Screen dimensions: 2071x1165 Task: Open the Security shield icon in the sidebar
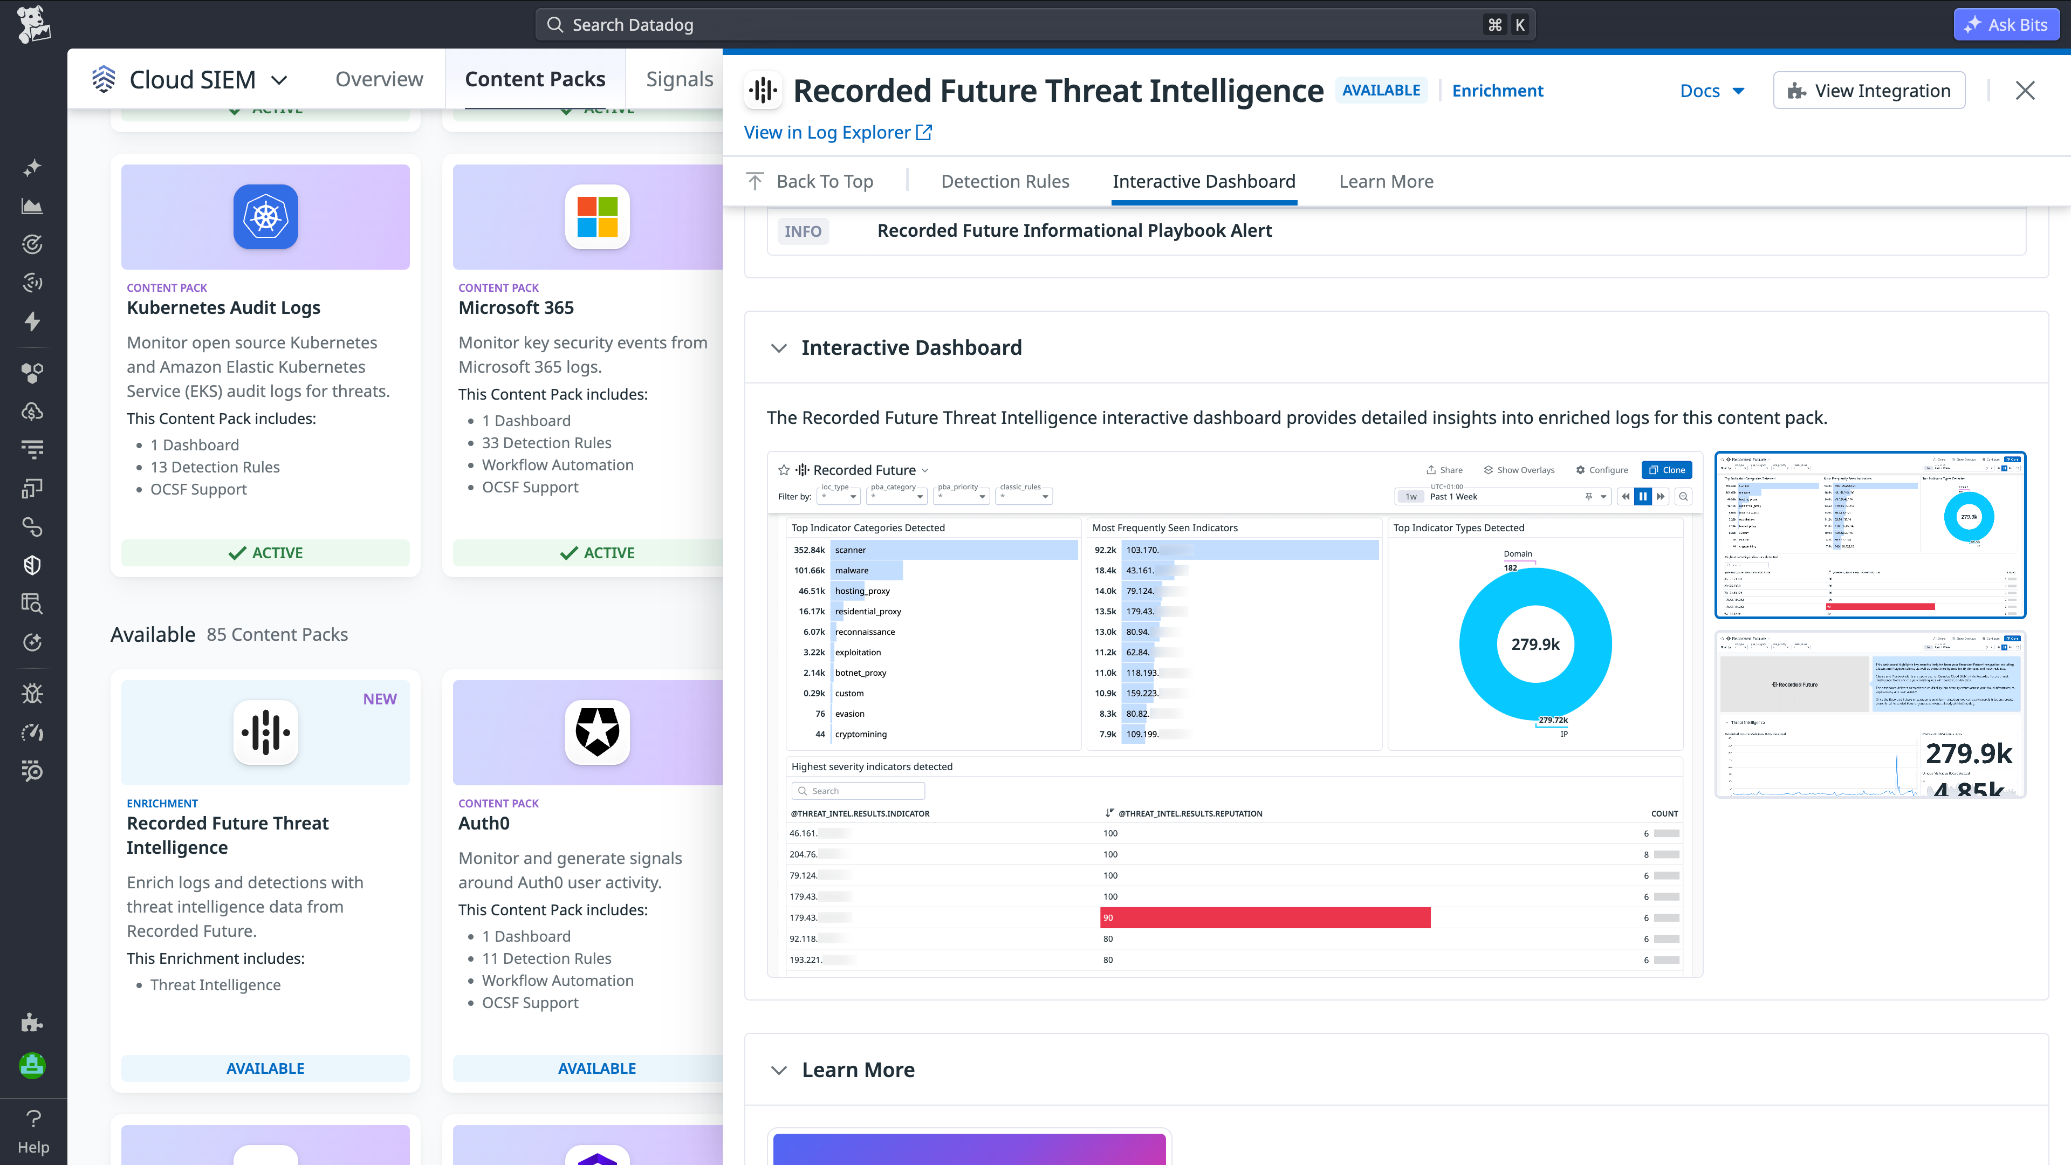pyautogui.click(x=32, y=564)
